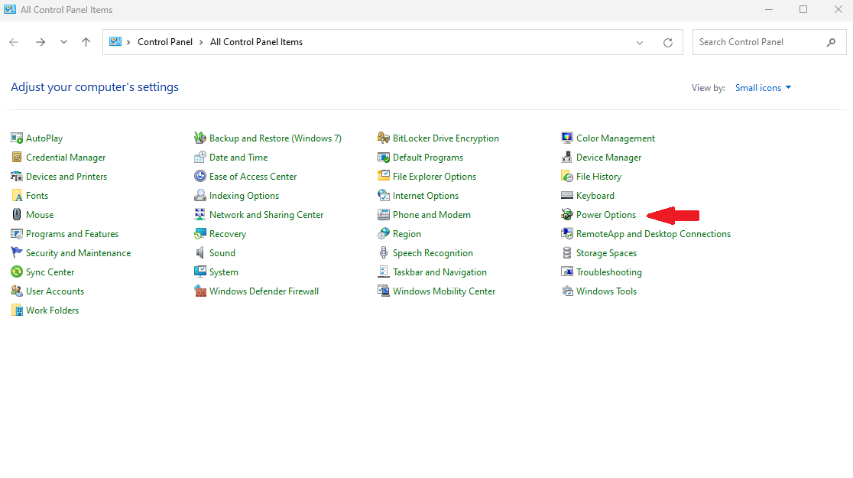Click the Sync Center green icon
The height and width of the screenshot is (478, 853).
[x=17, y=272]
